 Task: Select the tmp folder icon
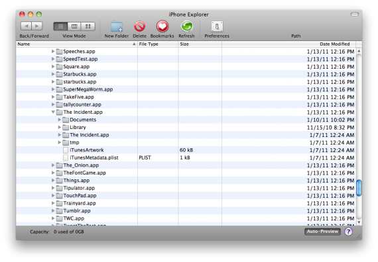[66, 142]
